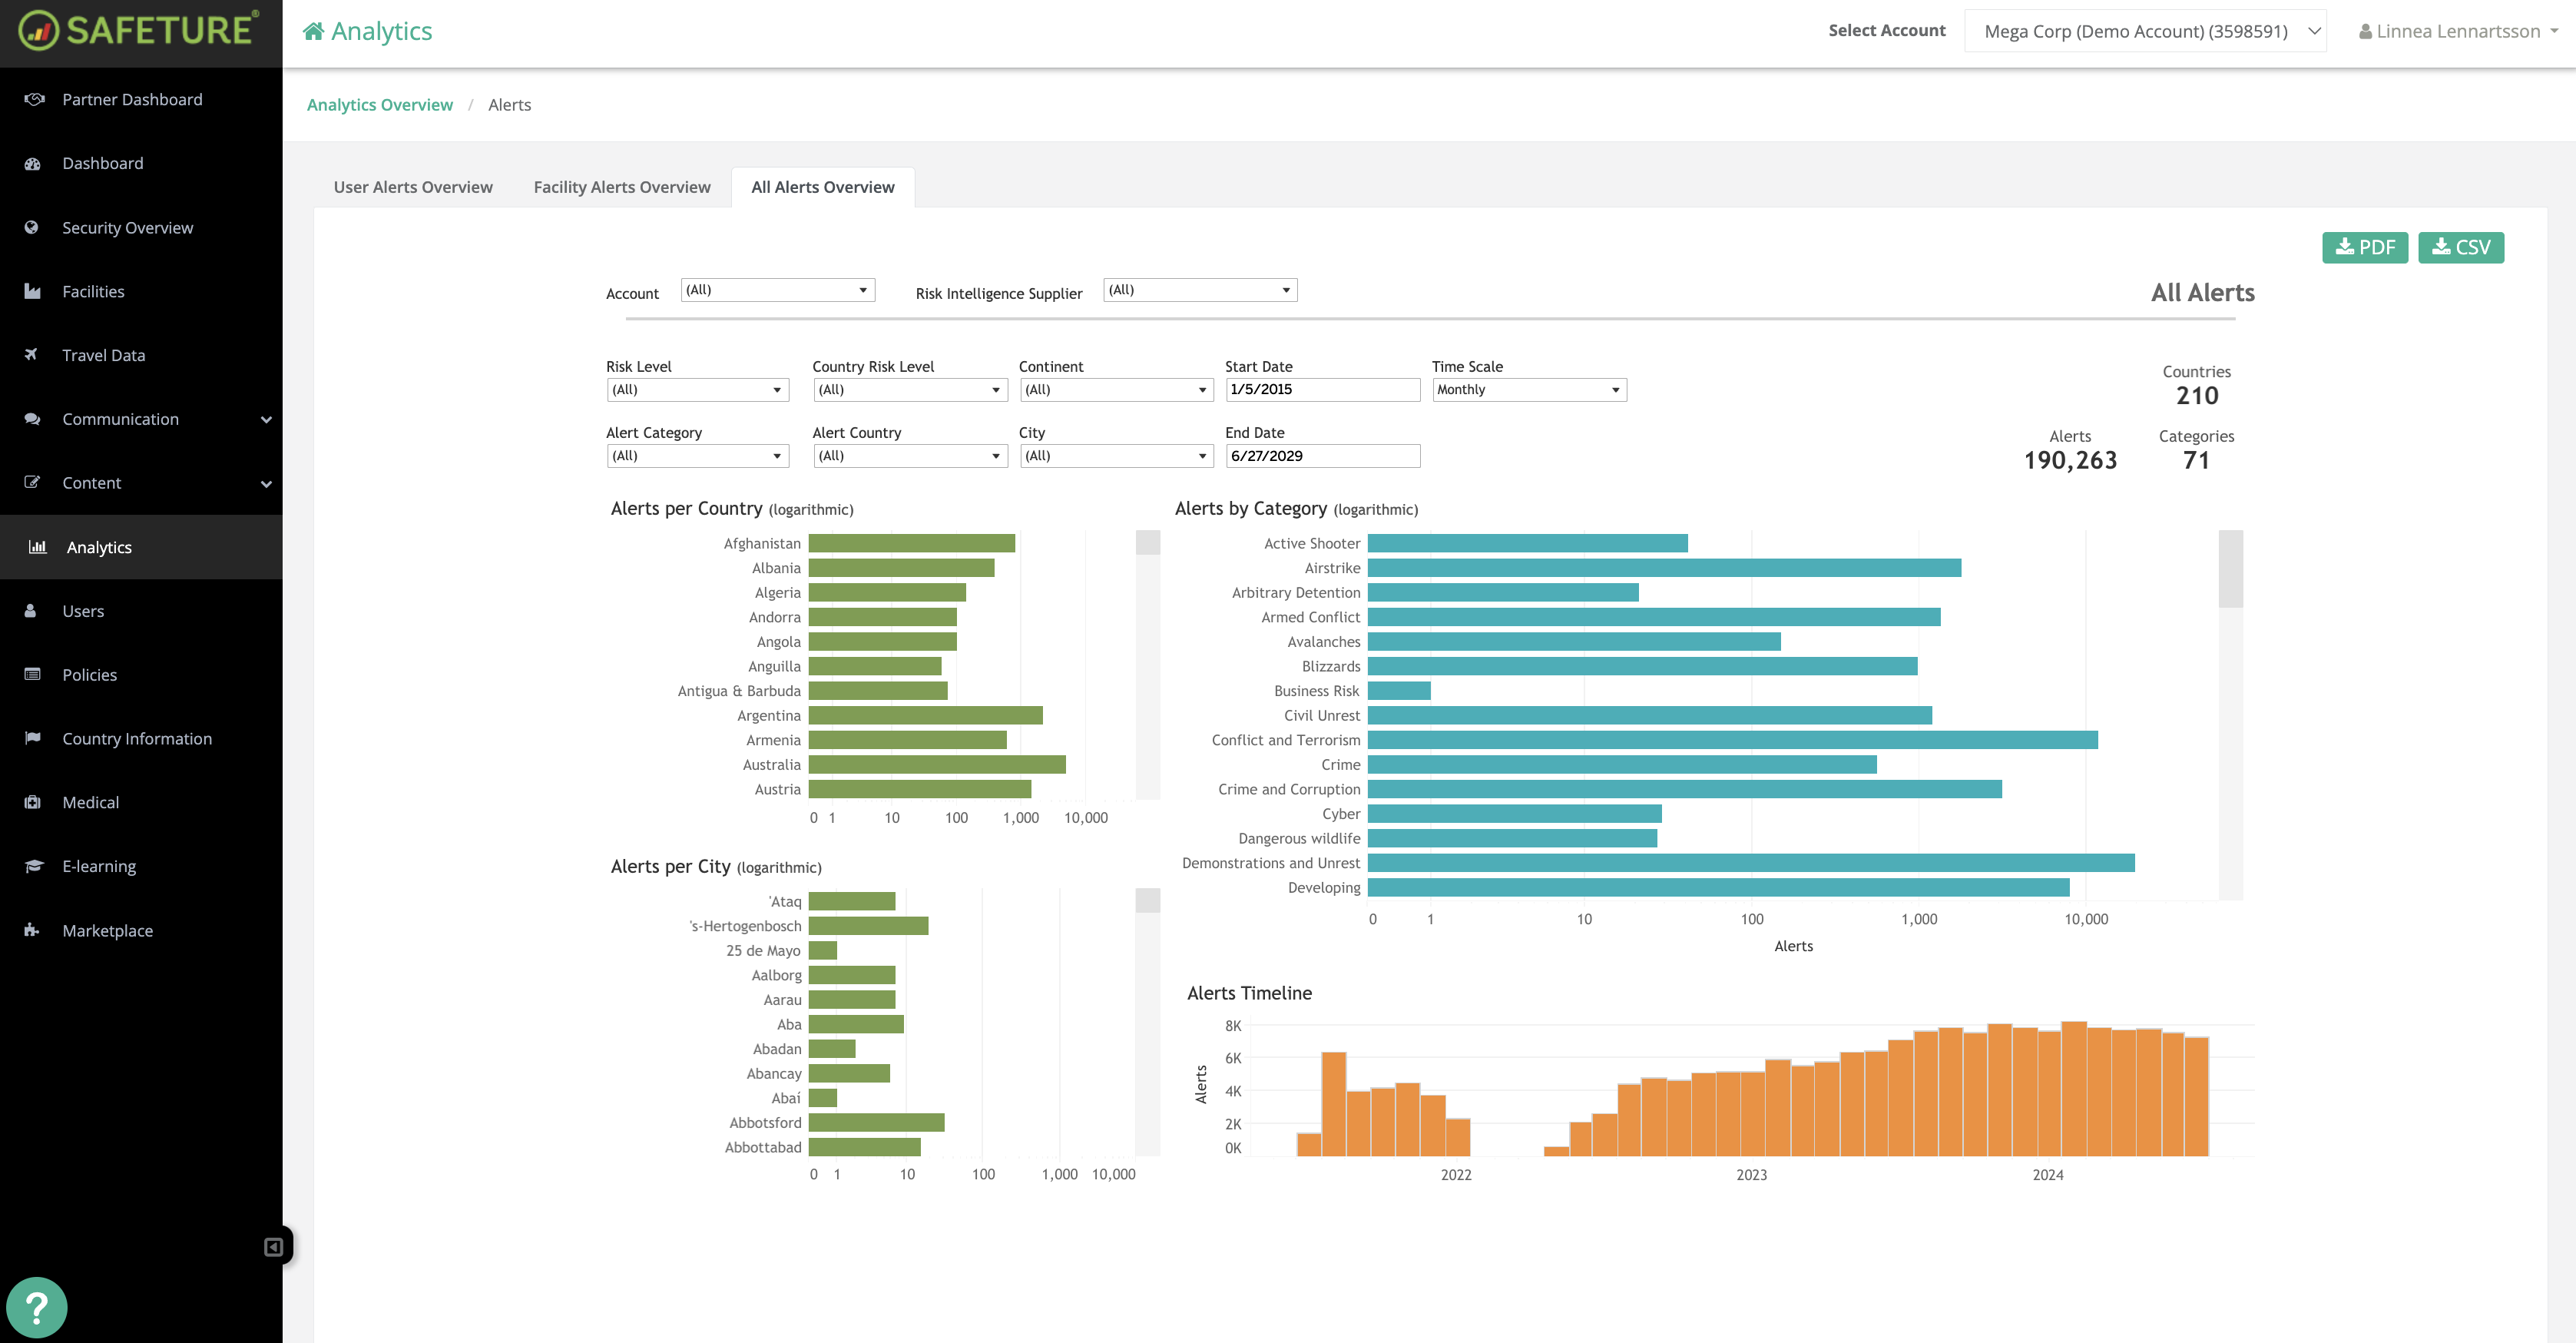2576x1343 pixels.
Task: Collapse the sidebar with arrow toggle
Action: 273,1246
